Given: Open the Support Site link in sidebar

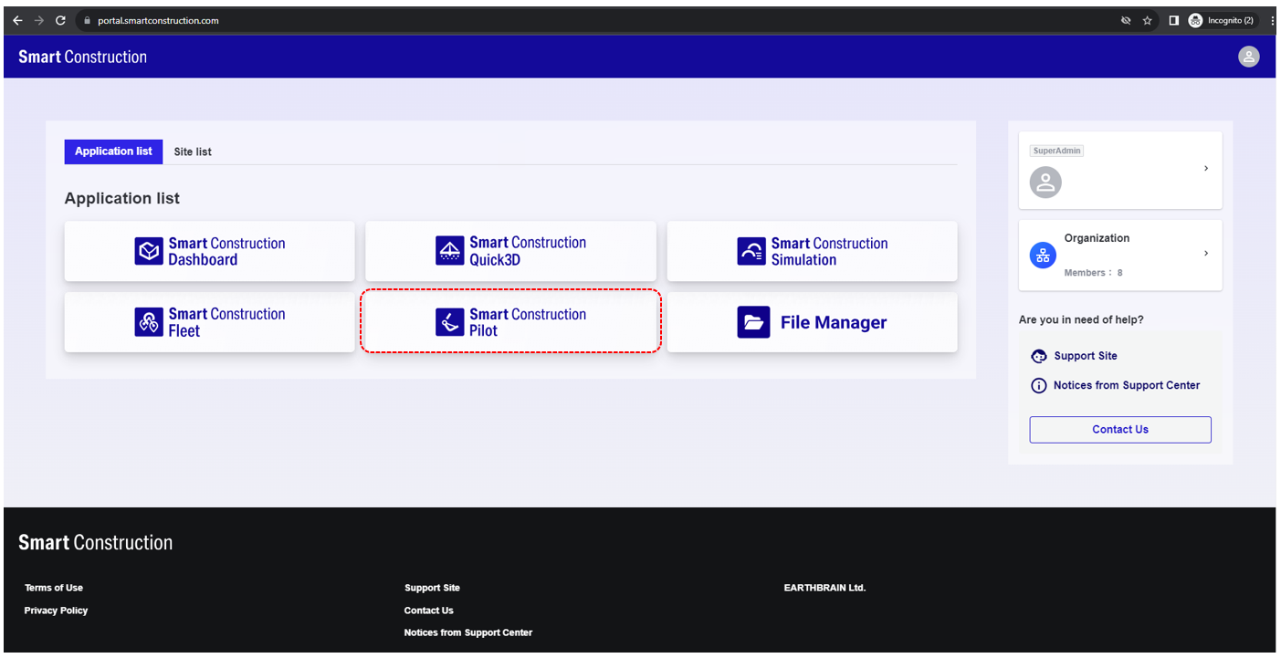Looking at the screenshot, I should (1086, 356).
